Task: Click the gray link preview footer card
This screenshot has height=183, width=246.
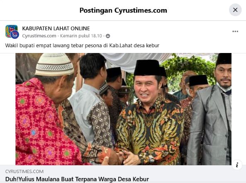Action: click(123, 174)
